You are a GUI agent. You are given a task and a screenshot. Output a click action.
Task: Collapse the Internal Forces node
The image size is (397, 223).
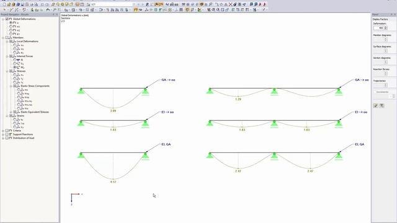(7, 56)
